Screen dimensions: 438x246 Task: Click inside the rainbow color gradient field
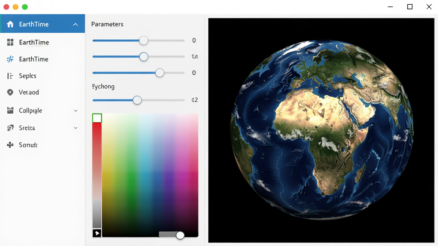pyautogui.click(x=150, y=175)
